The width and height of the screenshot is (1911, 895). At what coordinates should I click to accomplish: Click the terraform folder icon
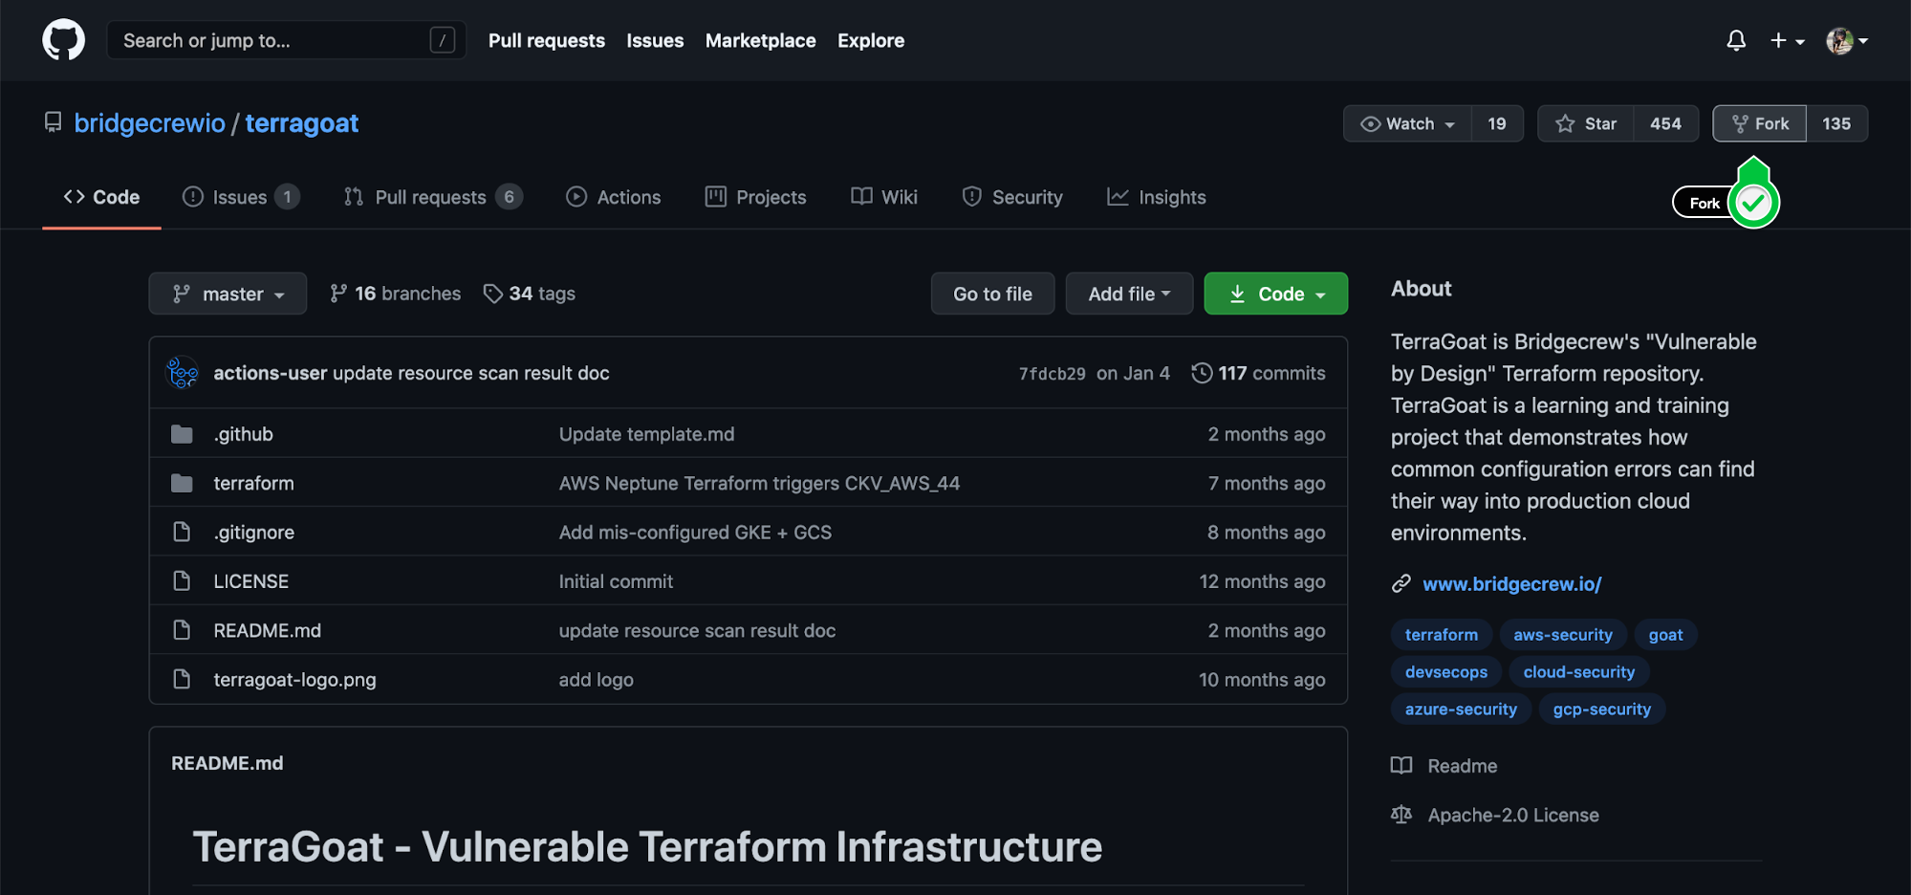(x=182, y=483)
